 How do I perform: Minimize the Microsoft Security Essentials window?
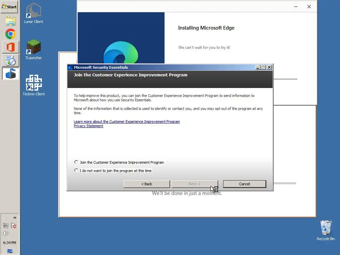point(258,67)
